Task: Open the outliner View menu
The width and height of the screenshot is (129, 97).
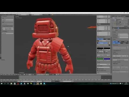Action: coord(116,16)
